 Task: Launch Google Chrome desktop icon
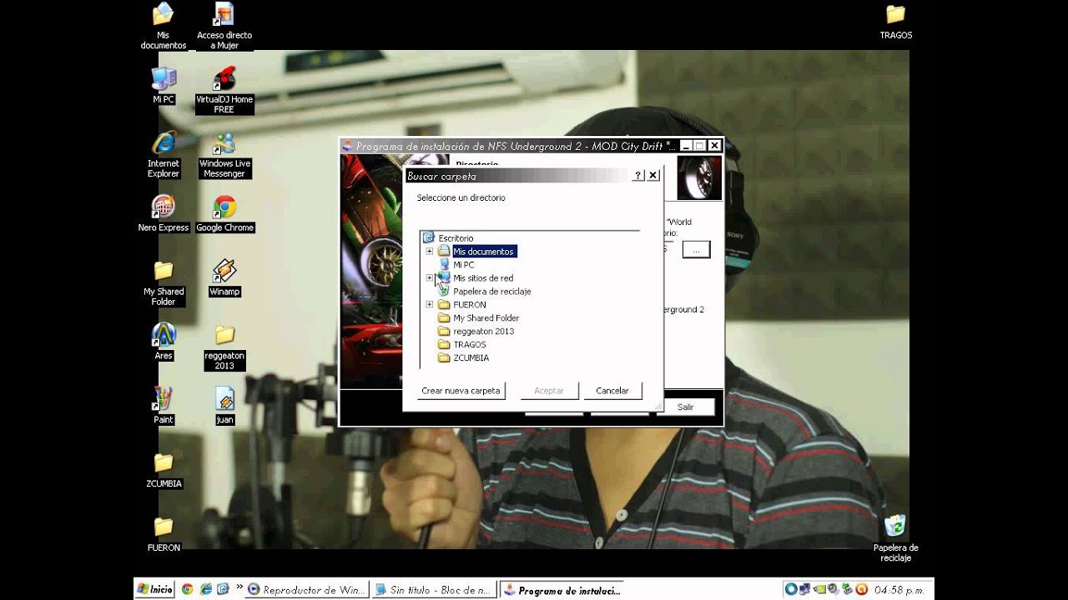point(224,213)
